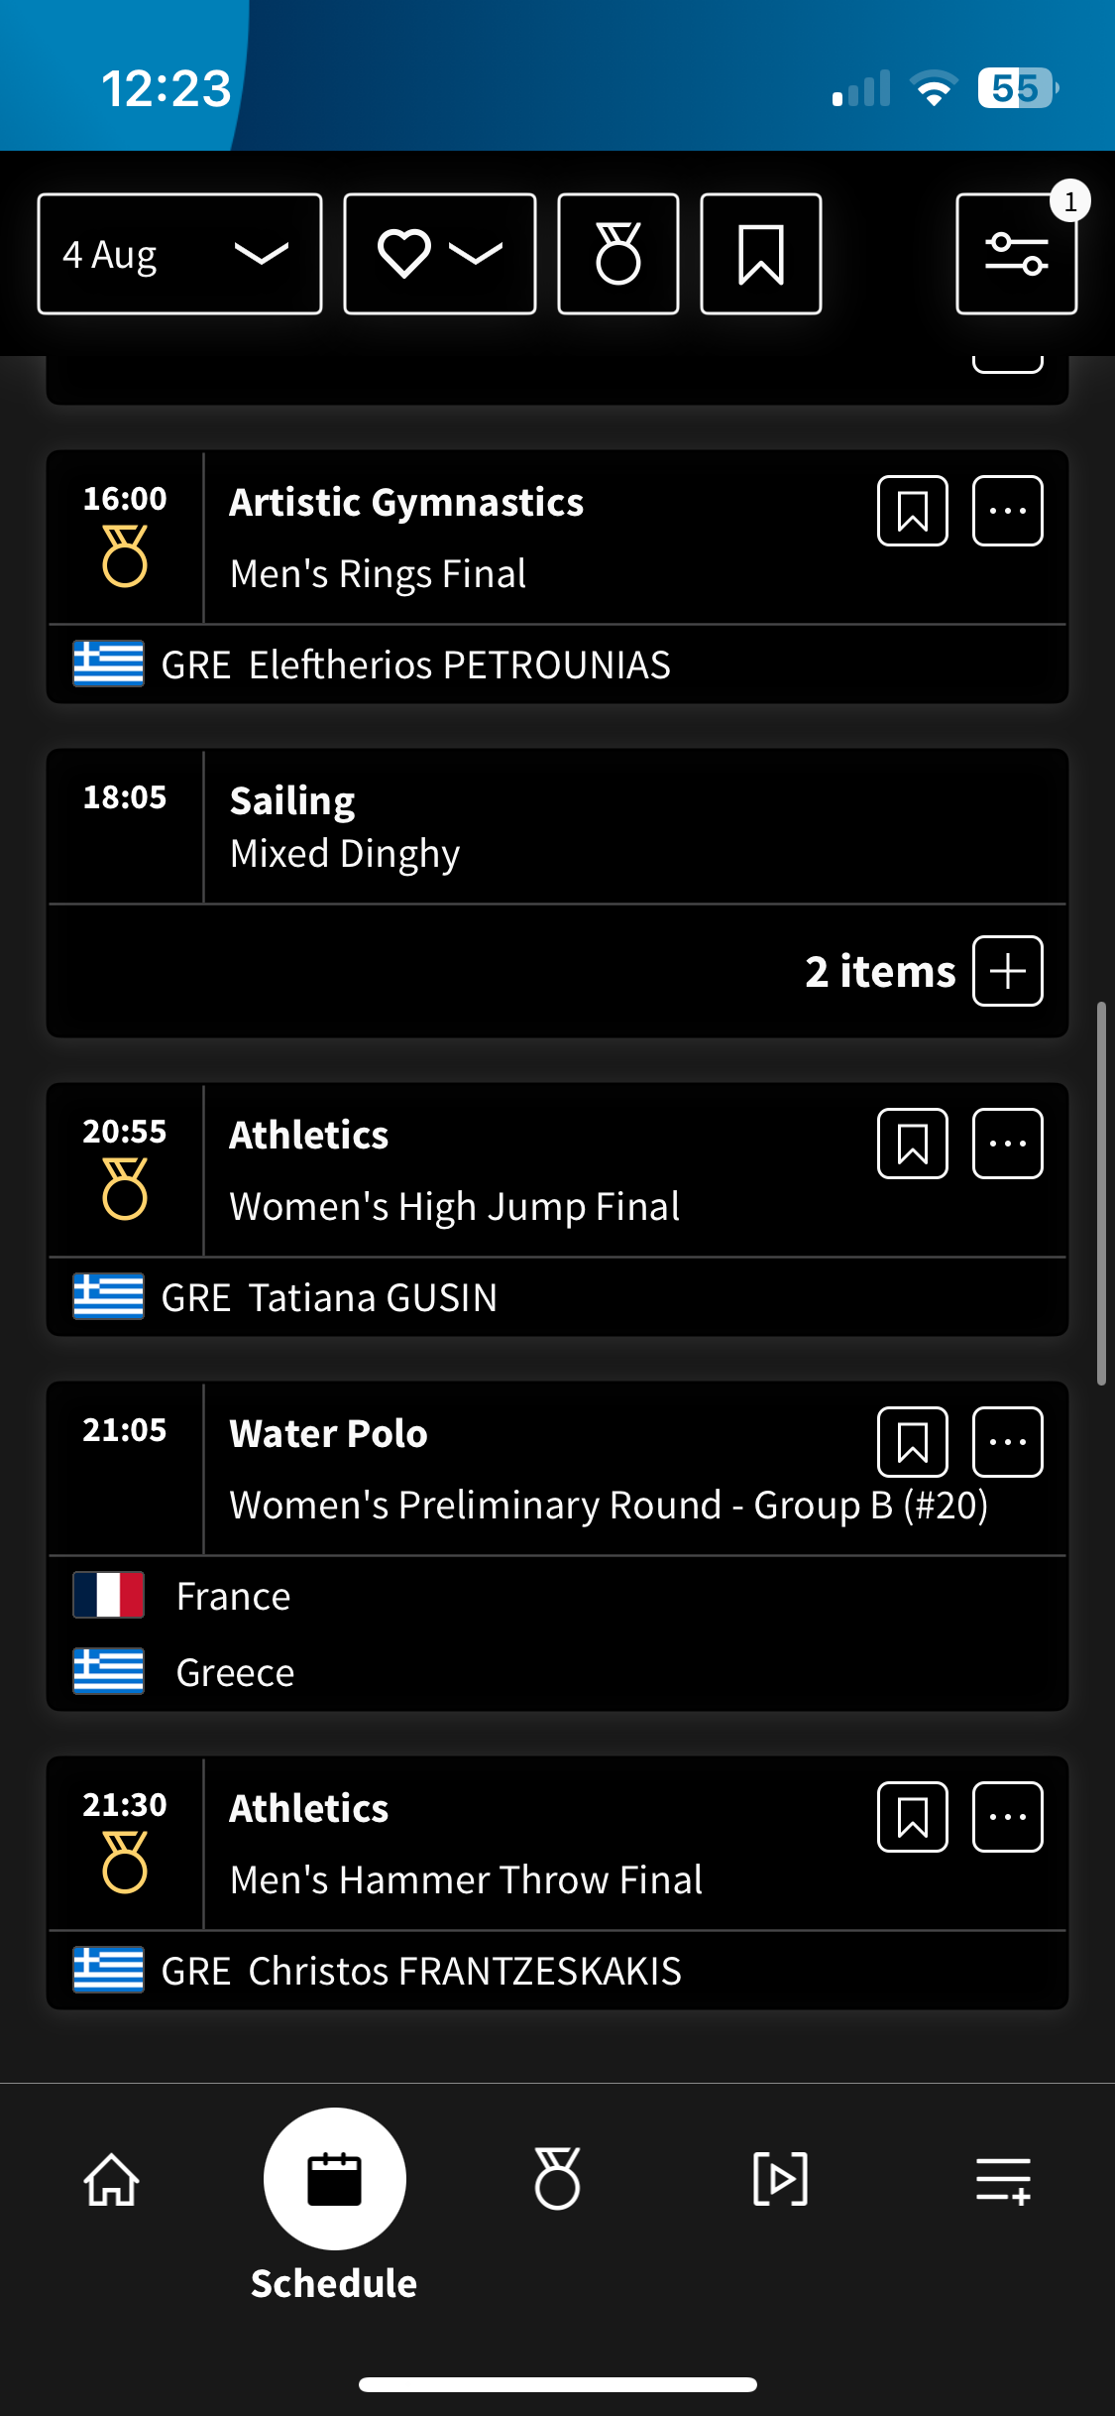The height and width of the screenshot is (2416, 1115).
Task: Open the More menu tab
Action: 1003,2180
